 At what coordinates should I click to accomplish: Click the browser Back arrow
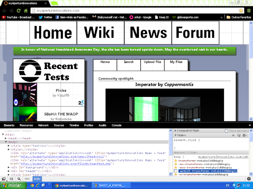click(4, 11)
